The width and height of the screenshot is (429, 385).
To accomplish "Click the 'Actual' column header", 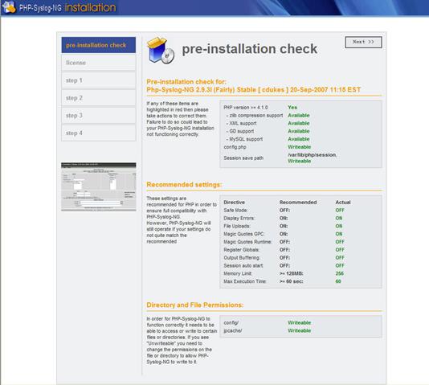I will [x=343, y=203].
